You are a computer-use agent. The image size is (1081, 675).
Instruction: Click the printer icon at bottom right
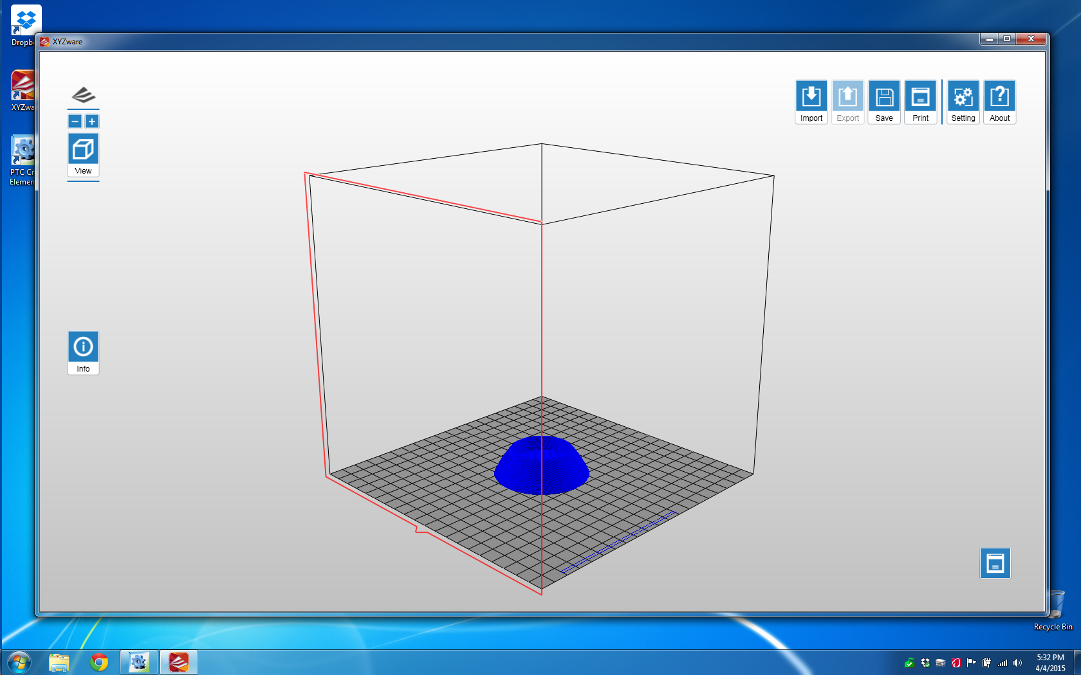click(x=995, y=563)
